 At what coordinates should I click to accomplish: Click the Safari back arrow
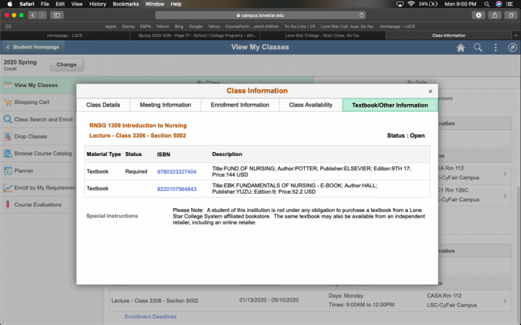pos(33,15)
